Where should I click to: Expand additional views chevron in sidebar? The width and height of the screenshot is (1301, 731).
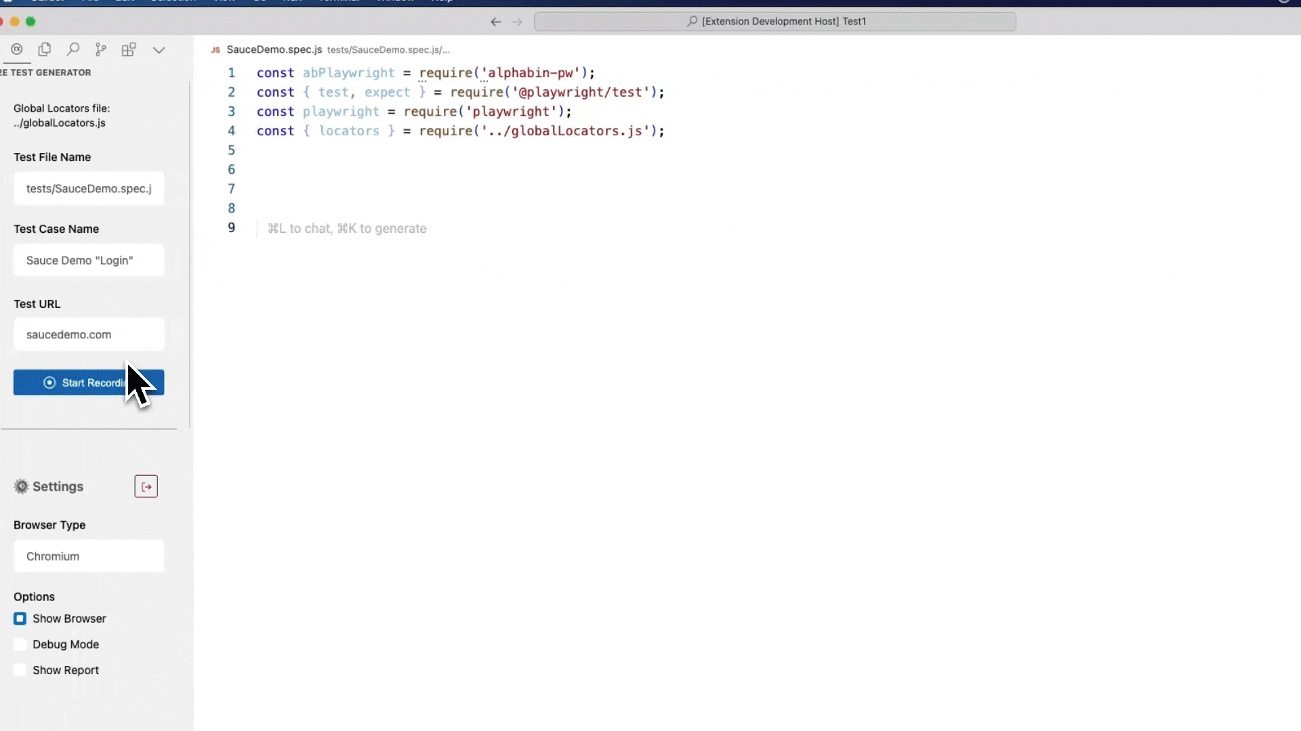click(x=159, y=50)
